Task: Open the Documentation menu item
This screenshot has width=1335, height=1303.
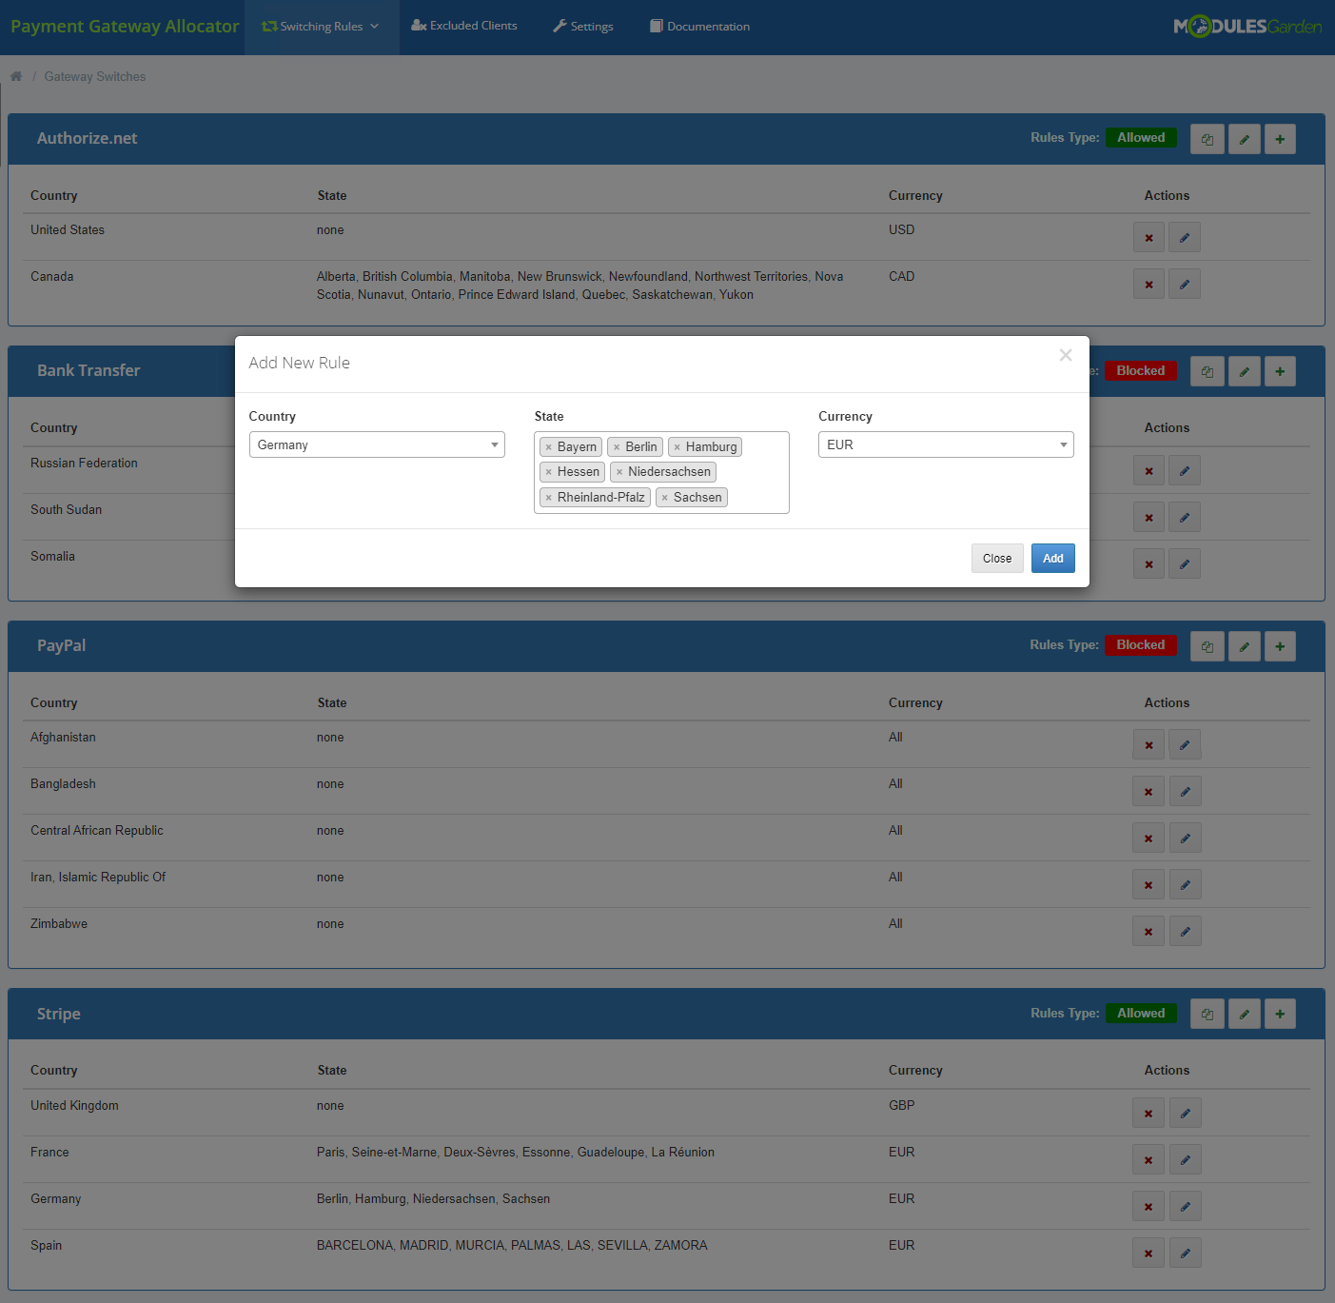Action: pyautogui.click(x=699, y=26)
